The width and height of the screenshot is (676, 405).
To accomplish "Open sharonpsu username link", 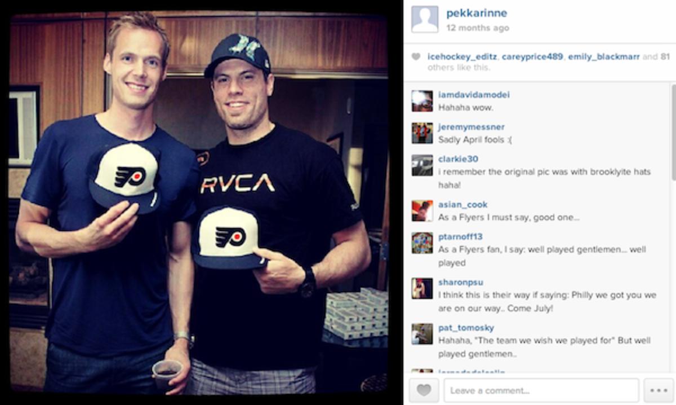I will (x=460, y=282).
